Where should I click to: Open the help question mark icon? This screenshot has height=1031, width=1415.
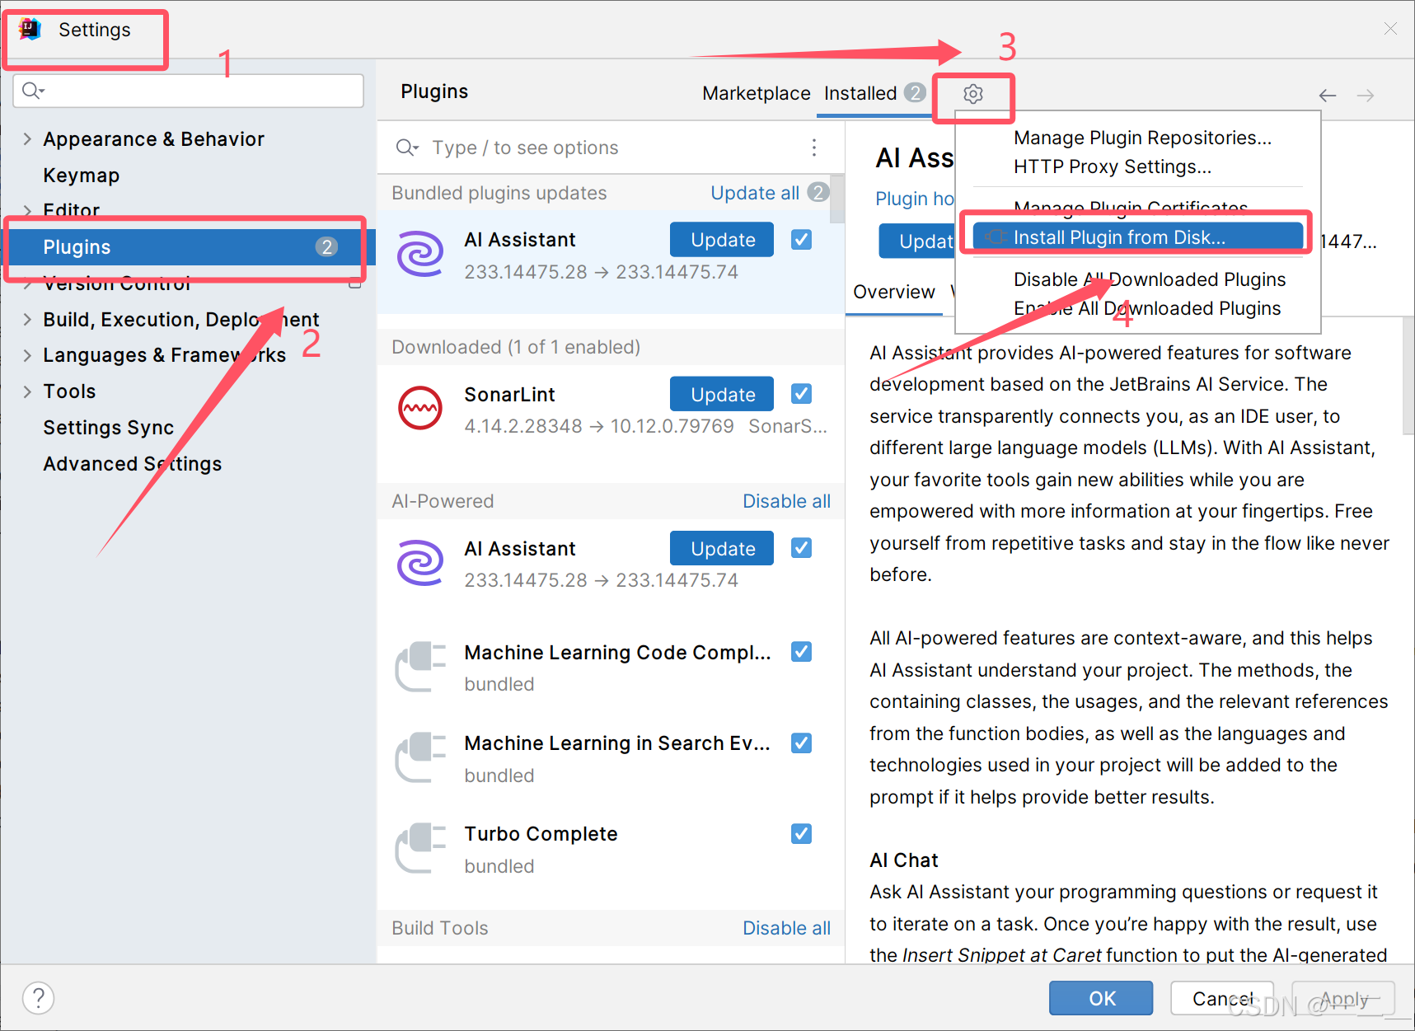tap(39, 998)
